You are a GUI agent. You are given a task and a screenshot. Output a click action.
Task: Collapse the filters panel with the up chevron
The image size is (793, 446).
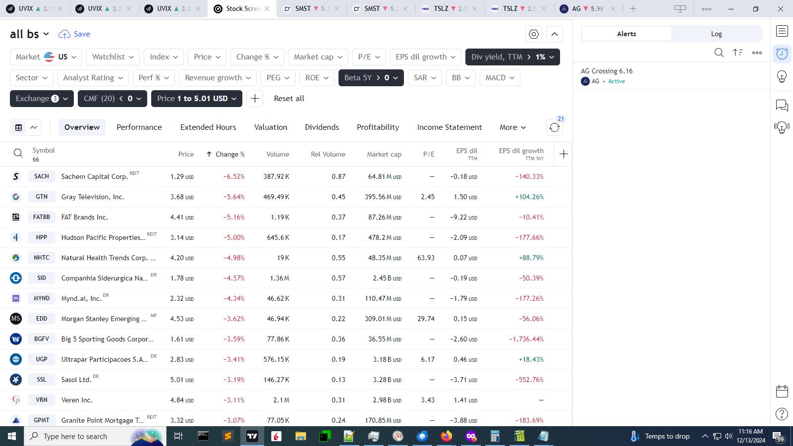tap(555, 34)
